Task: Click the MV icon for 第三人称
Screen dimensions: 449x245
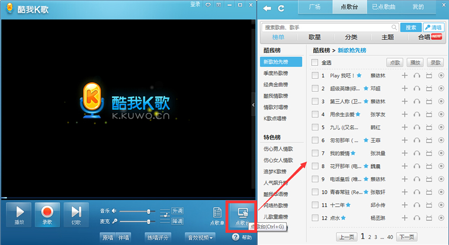Action: 429,101
